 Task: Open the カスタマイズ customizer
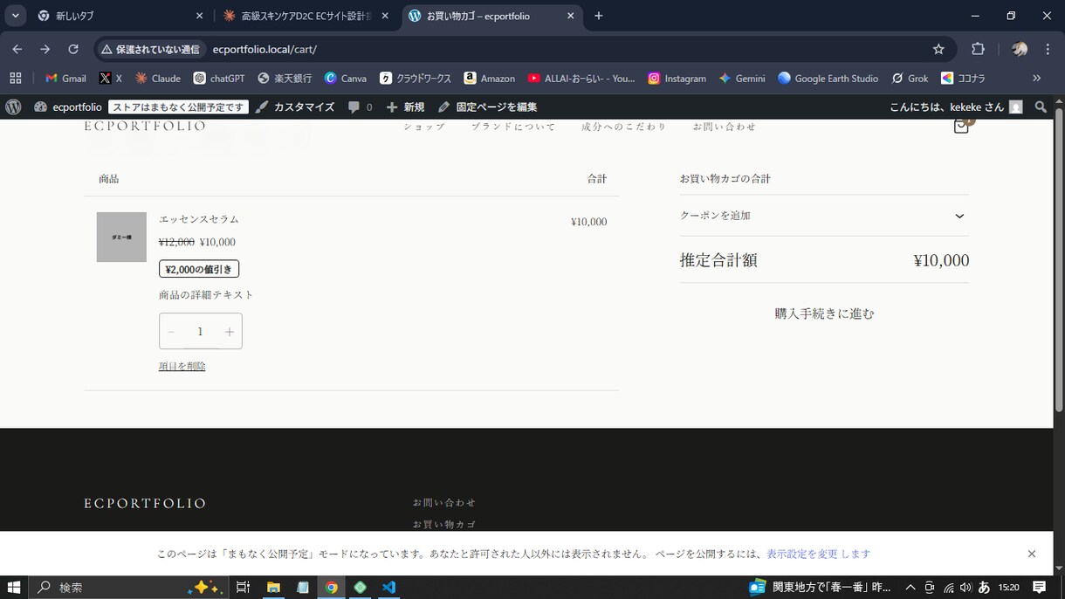[x=295, y=107]
